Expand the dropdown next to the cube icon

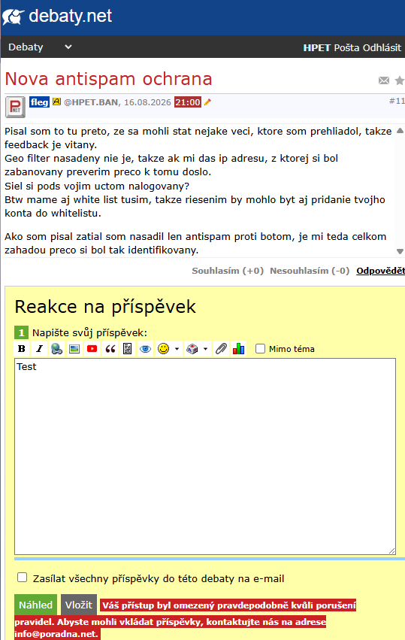pyautogui.click(x=205, y=349)
